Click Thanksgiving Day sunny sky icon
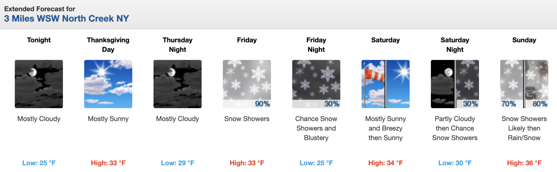557x172 pixels. click(x=108, y=84)
